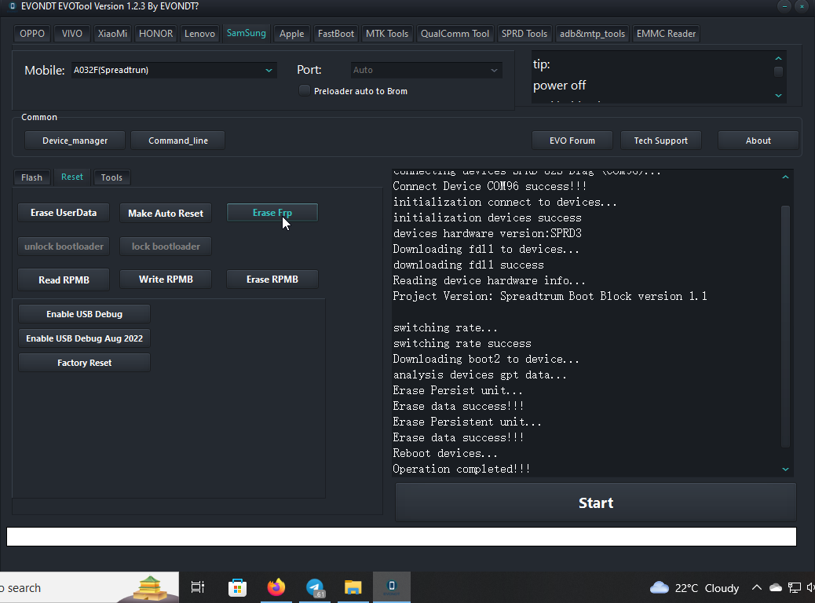Open the Mobile model dropdown
This screenshot has height=603, width=815.
click(174, 70)
